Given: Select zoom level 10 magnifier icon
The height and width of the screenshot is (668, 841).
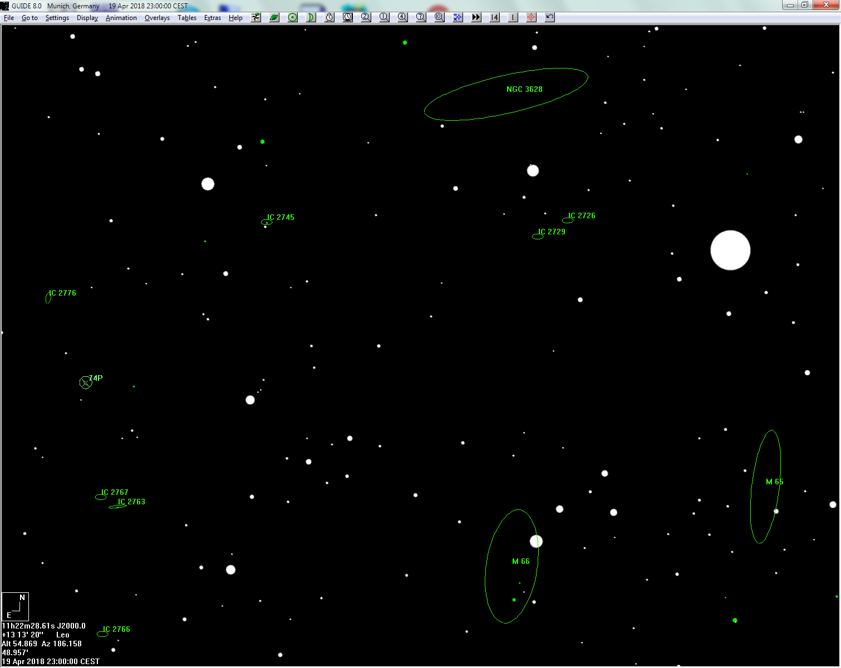Looking at the screenshot, I should pyautogui.click(x=439, y=17).
